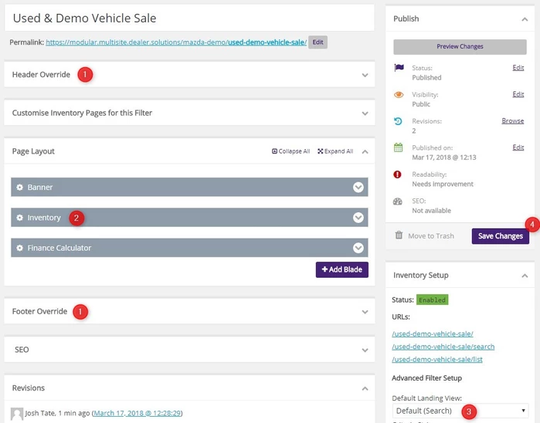Image resolution: width=540 pixels, height=423 pixels.
Task: Expand the Header Override panel
Action: pos(365,75)
